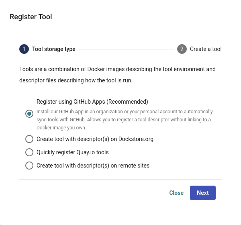Select the GitHub Apps radio button
Image resolution: width=241 pixels, height=225 pixels.
click(29, 114)
